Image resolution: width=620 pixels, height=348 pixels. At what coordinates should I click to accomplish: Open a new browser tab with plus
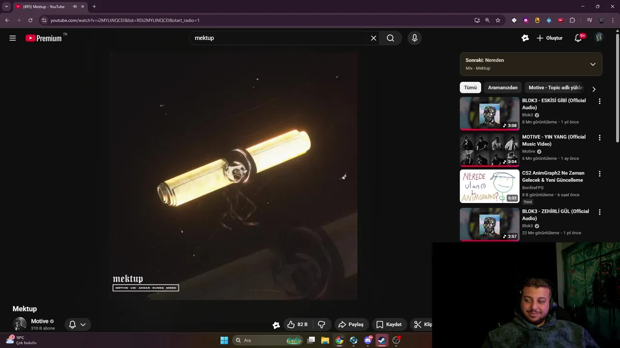pos(94,7)
